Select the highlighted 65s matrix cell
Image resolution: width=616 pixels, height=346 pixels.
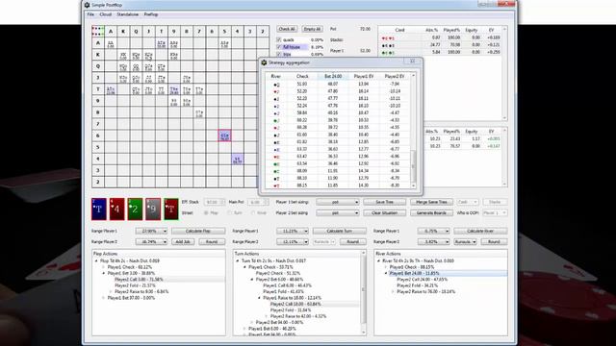224,136
